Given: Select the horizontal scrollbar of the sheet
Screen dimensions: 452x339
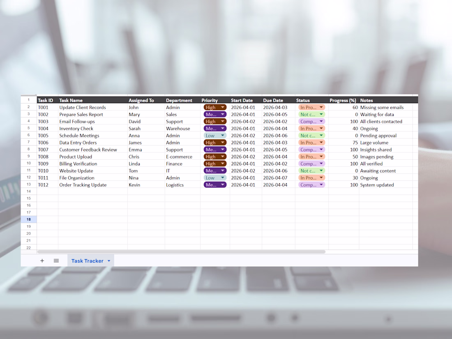Looking at the screenshot, I should (181, 251).
